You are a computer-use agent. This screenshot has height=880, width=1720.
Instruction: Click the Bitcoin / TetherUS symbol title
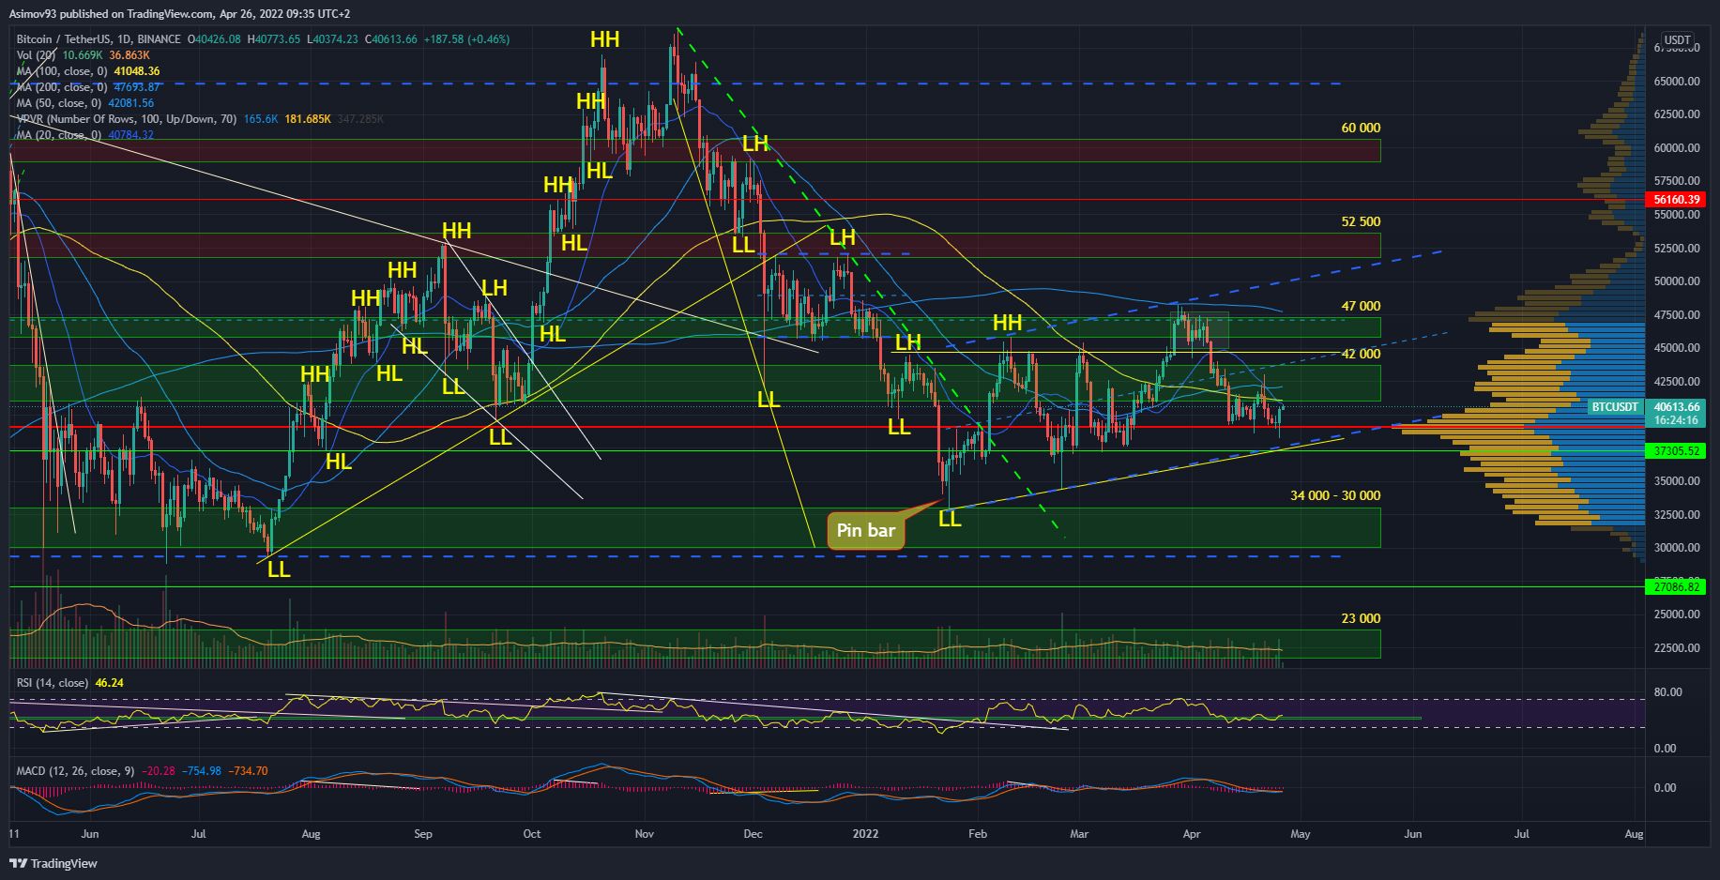click(99, 39)
